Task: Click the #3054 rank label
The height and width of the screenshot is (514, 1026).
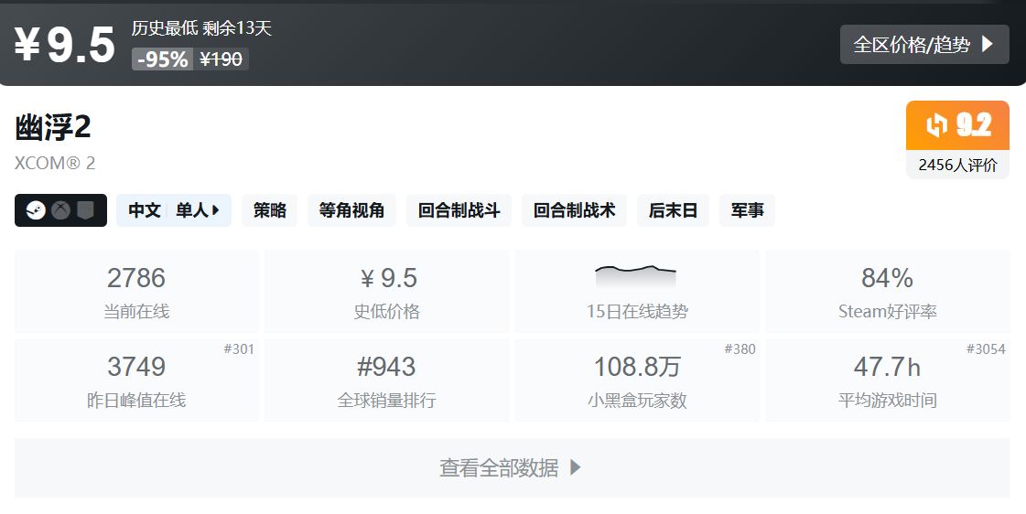Action: (x=986, y=349)
